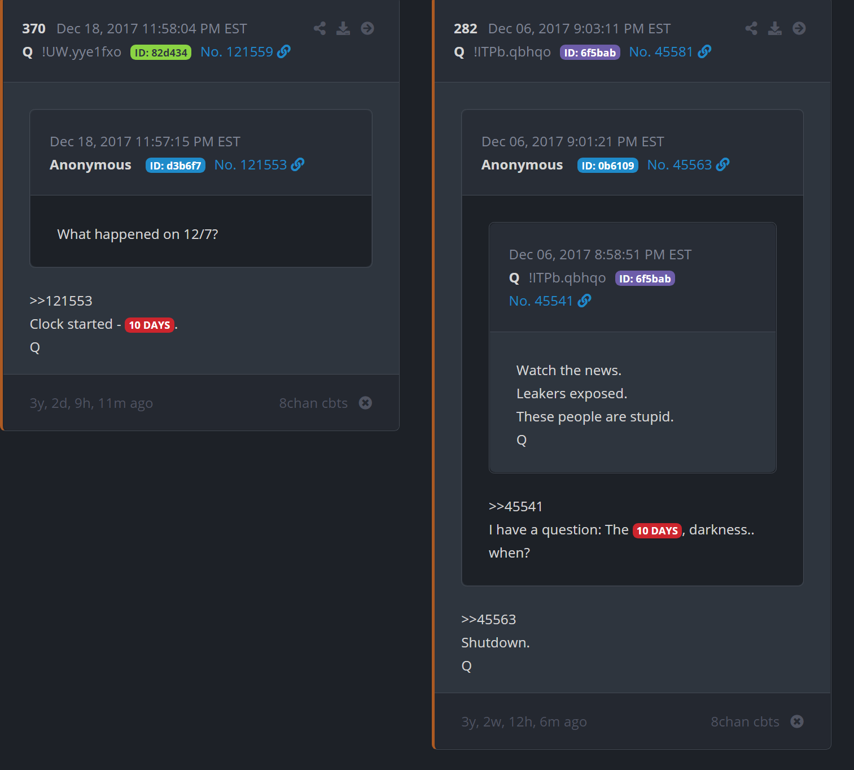Follow >>45563 reply reference
The image size is (854, 770).
[x=489, y=620]
